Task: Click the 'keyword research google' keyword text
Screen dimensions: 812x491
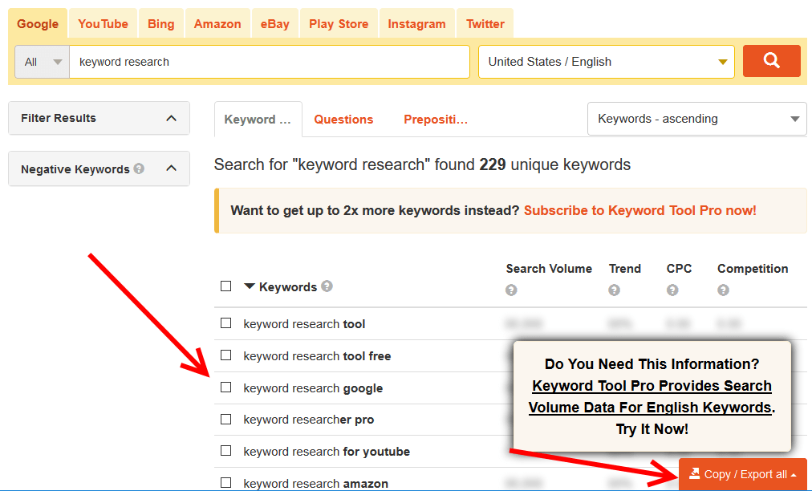Action: click(x=313, y=388)
